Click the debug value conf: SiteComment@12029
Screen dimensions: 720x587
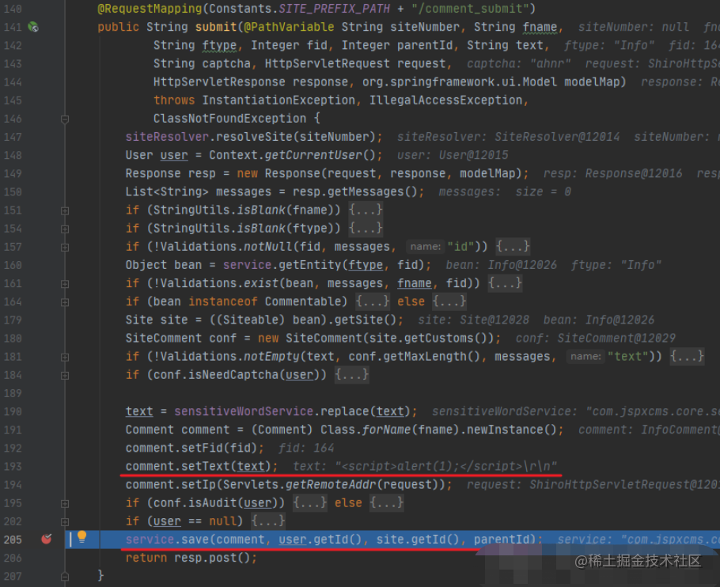coord(596,338)
